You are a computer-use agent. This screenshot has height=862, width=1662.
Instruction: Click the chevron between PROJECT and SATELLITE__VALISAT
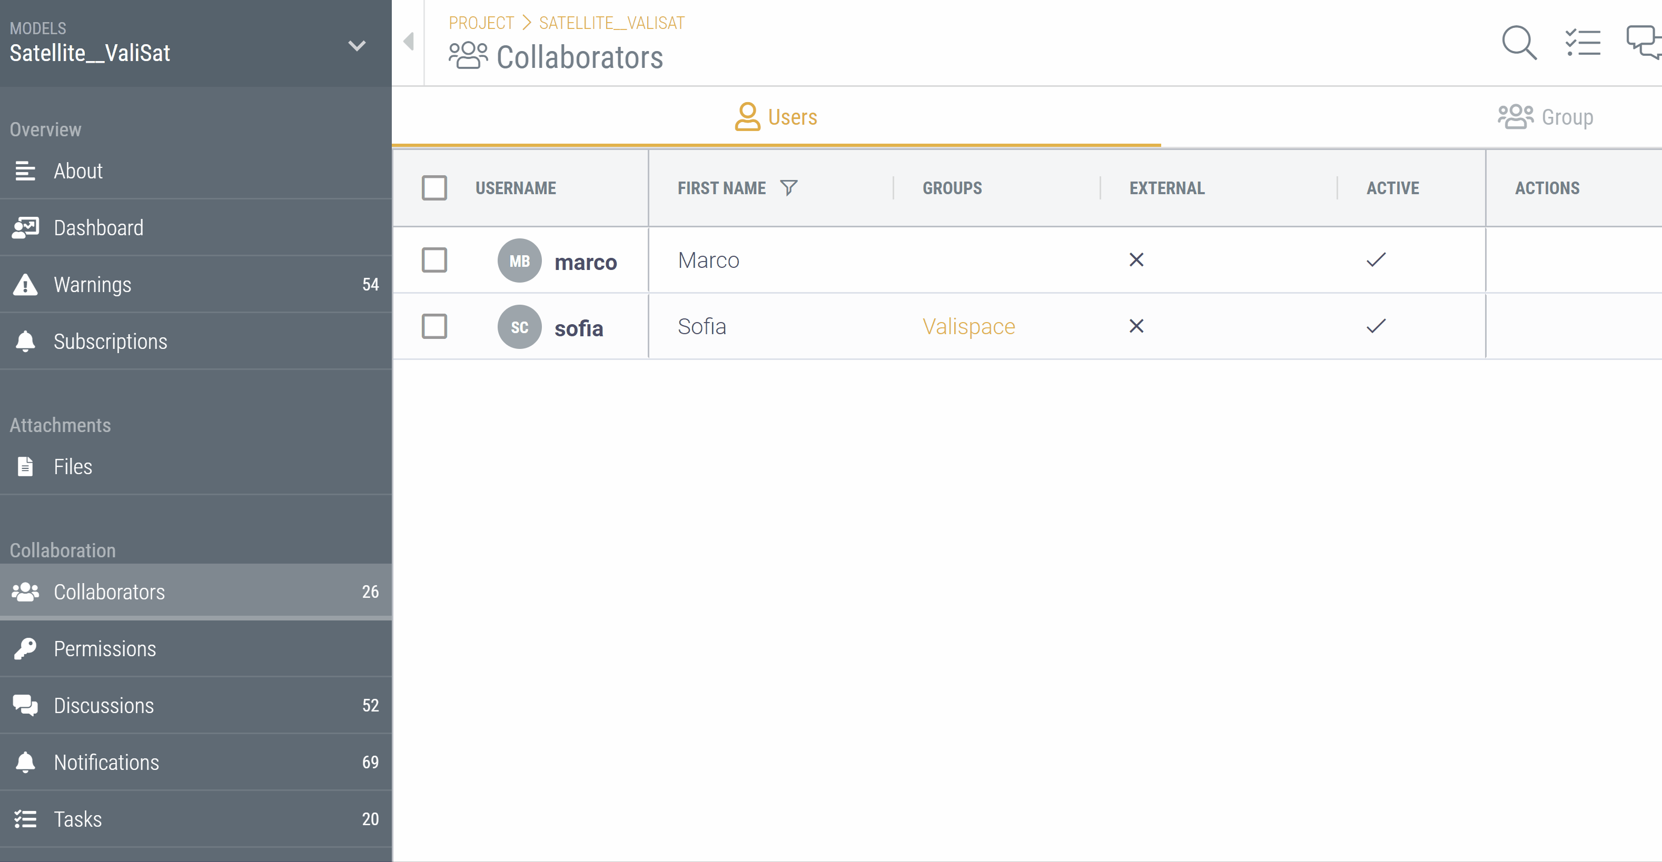point(527,23)
